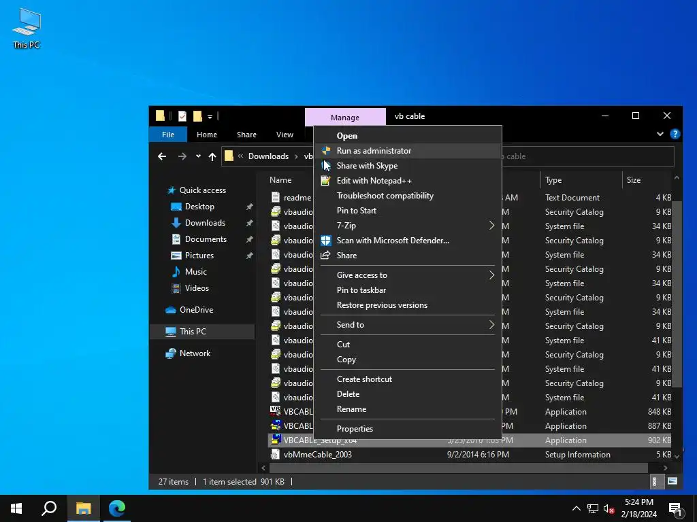
Task: Open the File ribbon tab
Action: (168, 135)
